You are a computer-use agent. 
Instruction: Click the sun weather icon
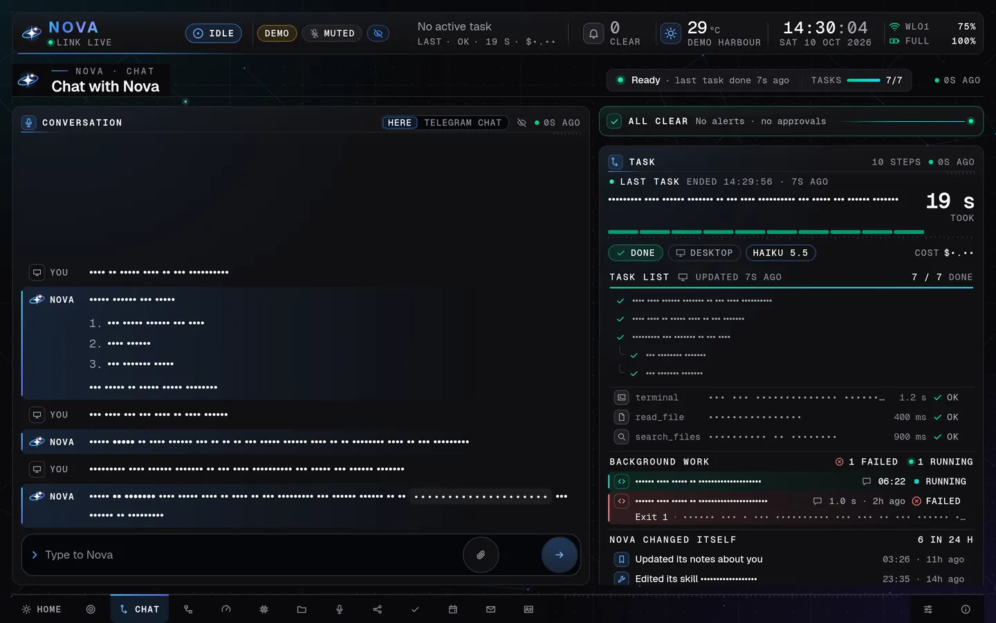670,33
